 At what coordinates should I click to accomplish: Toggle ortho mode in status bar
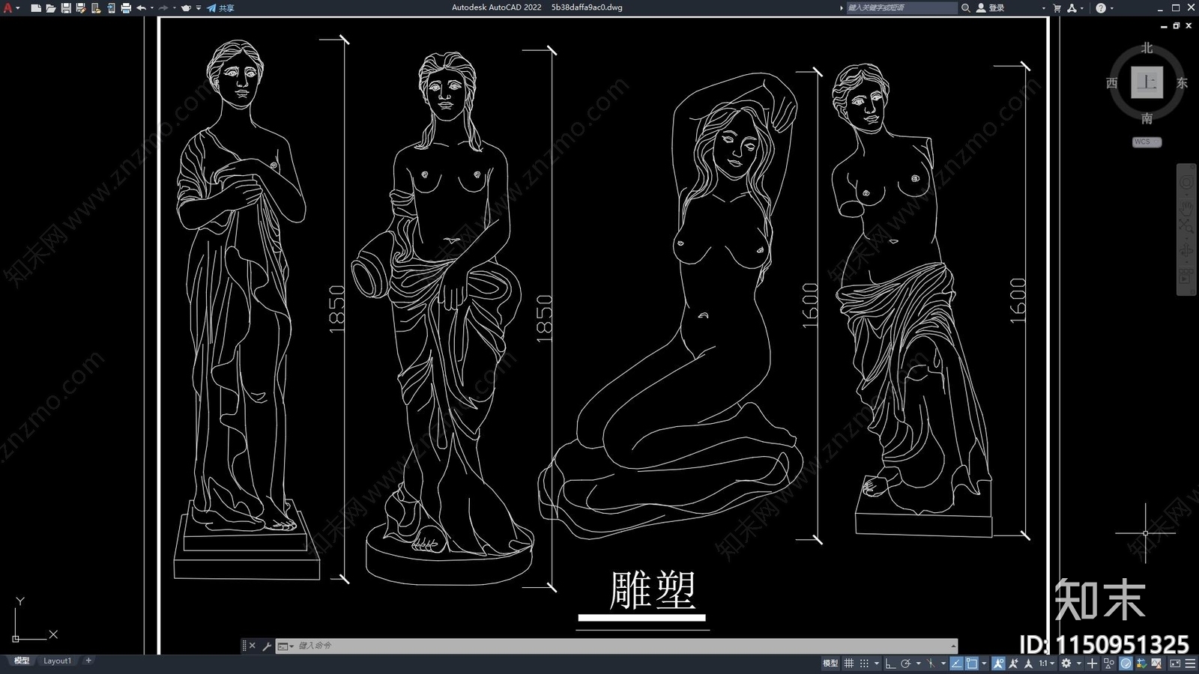point(890,664)
